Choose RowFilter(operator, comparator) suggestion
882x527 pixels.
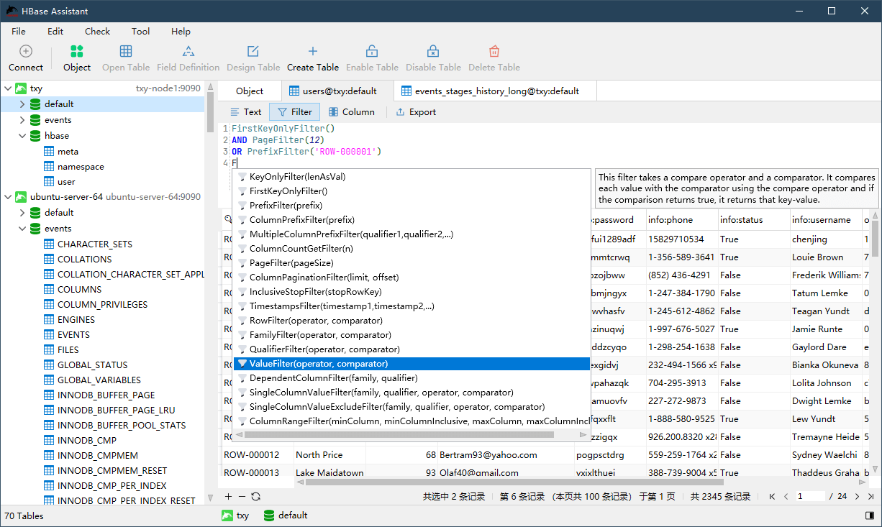pyautogui.click(x=412, y=321)
